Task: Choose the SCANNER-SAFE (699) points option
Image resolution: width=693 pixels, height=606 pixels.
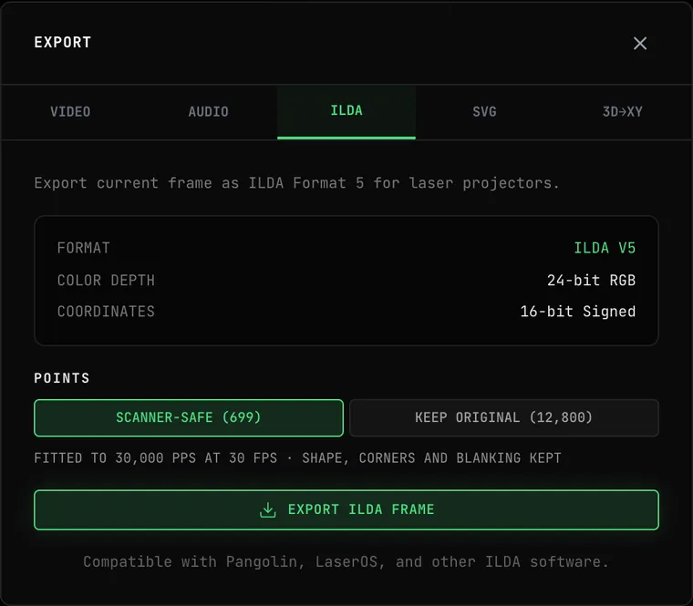Action: [189, 418]
